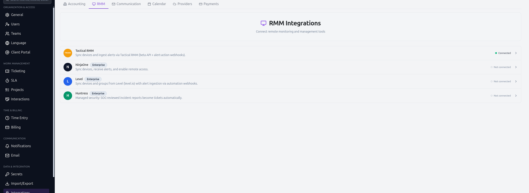Screen dimensions: 529x193
Task: Expand the Huntress row chevron
Action: pyautogui.click(x=516, y=95)
